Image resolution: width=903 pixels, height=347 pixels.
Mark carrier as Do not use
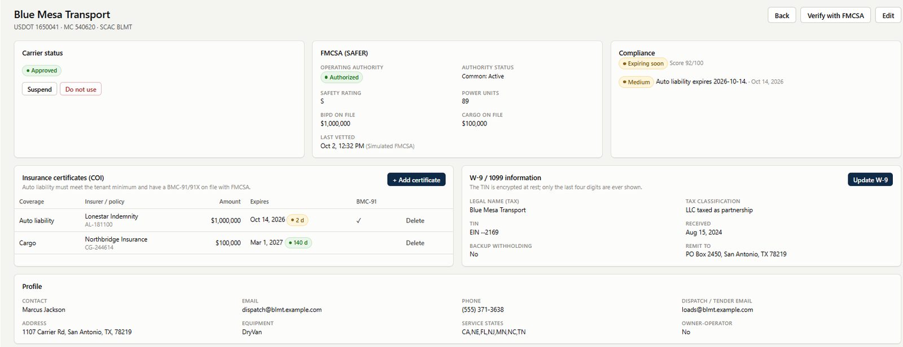[x=81, y=89]
